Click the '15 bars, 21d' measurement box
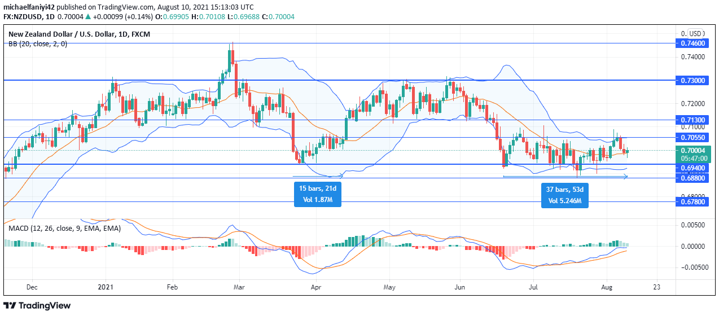Viewport: 719px width, 316px height. point(318,194)
